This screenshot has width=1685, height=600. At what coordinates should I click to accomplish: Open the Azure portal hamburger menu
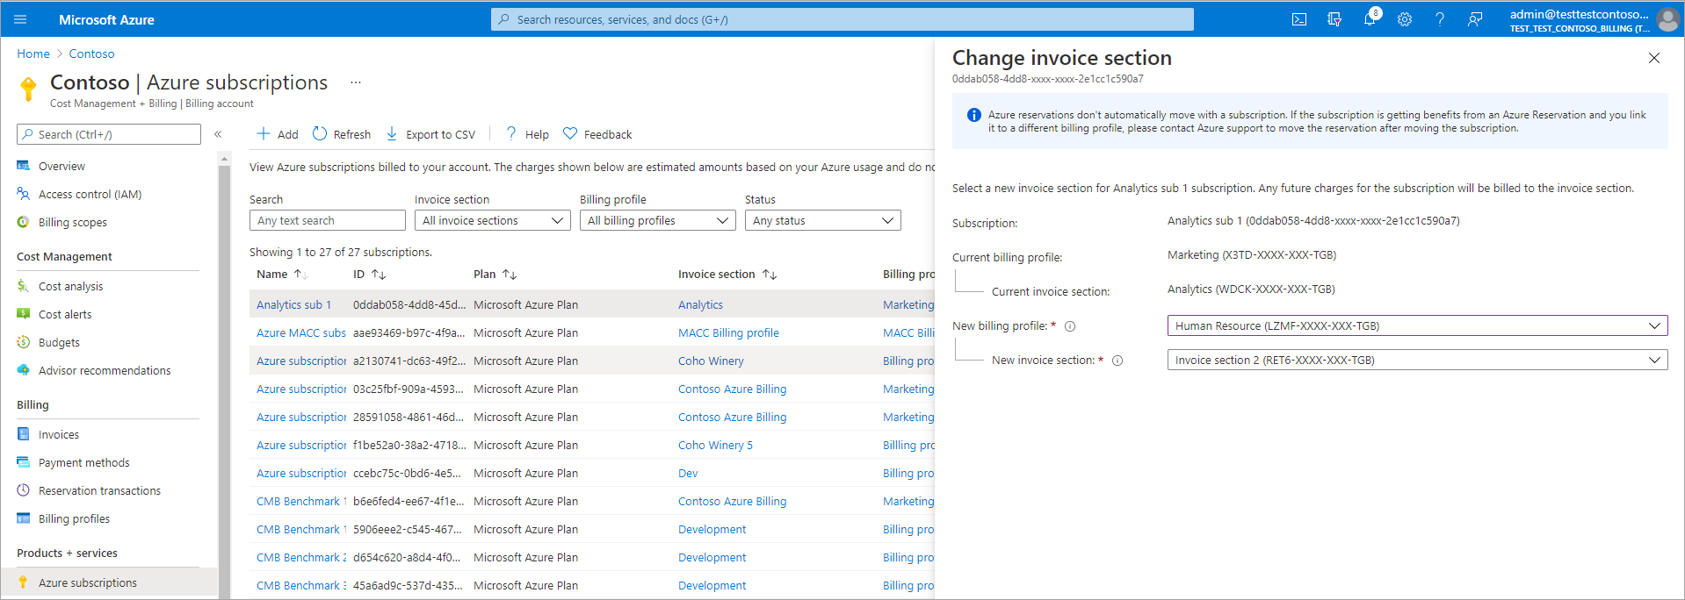pyautogui.click(x=20, y=19)
